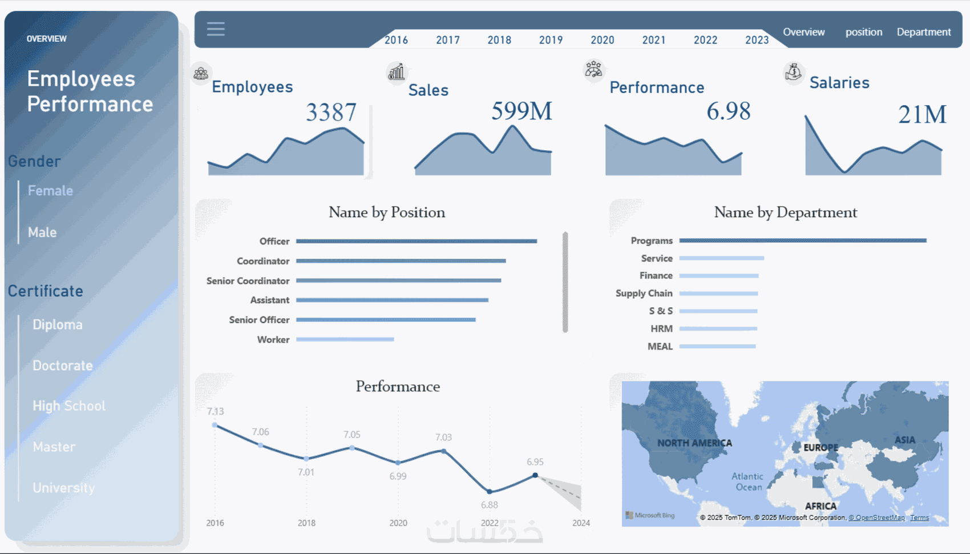Viewport: 970px width, 554px height.
Task: Click the S & S department bar
Action: pos(718,311)
